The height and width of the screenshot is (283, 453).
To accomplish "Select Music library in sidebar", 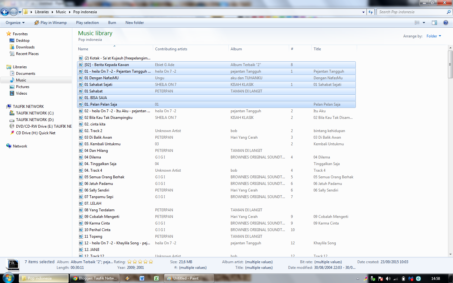I will coord(21,80).
